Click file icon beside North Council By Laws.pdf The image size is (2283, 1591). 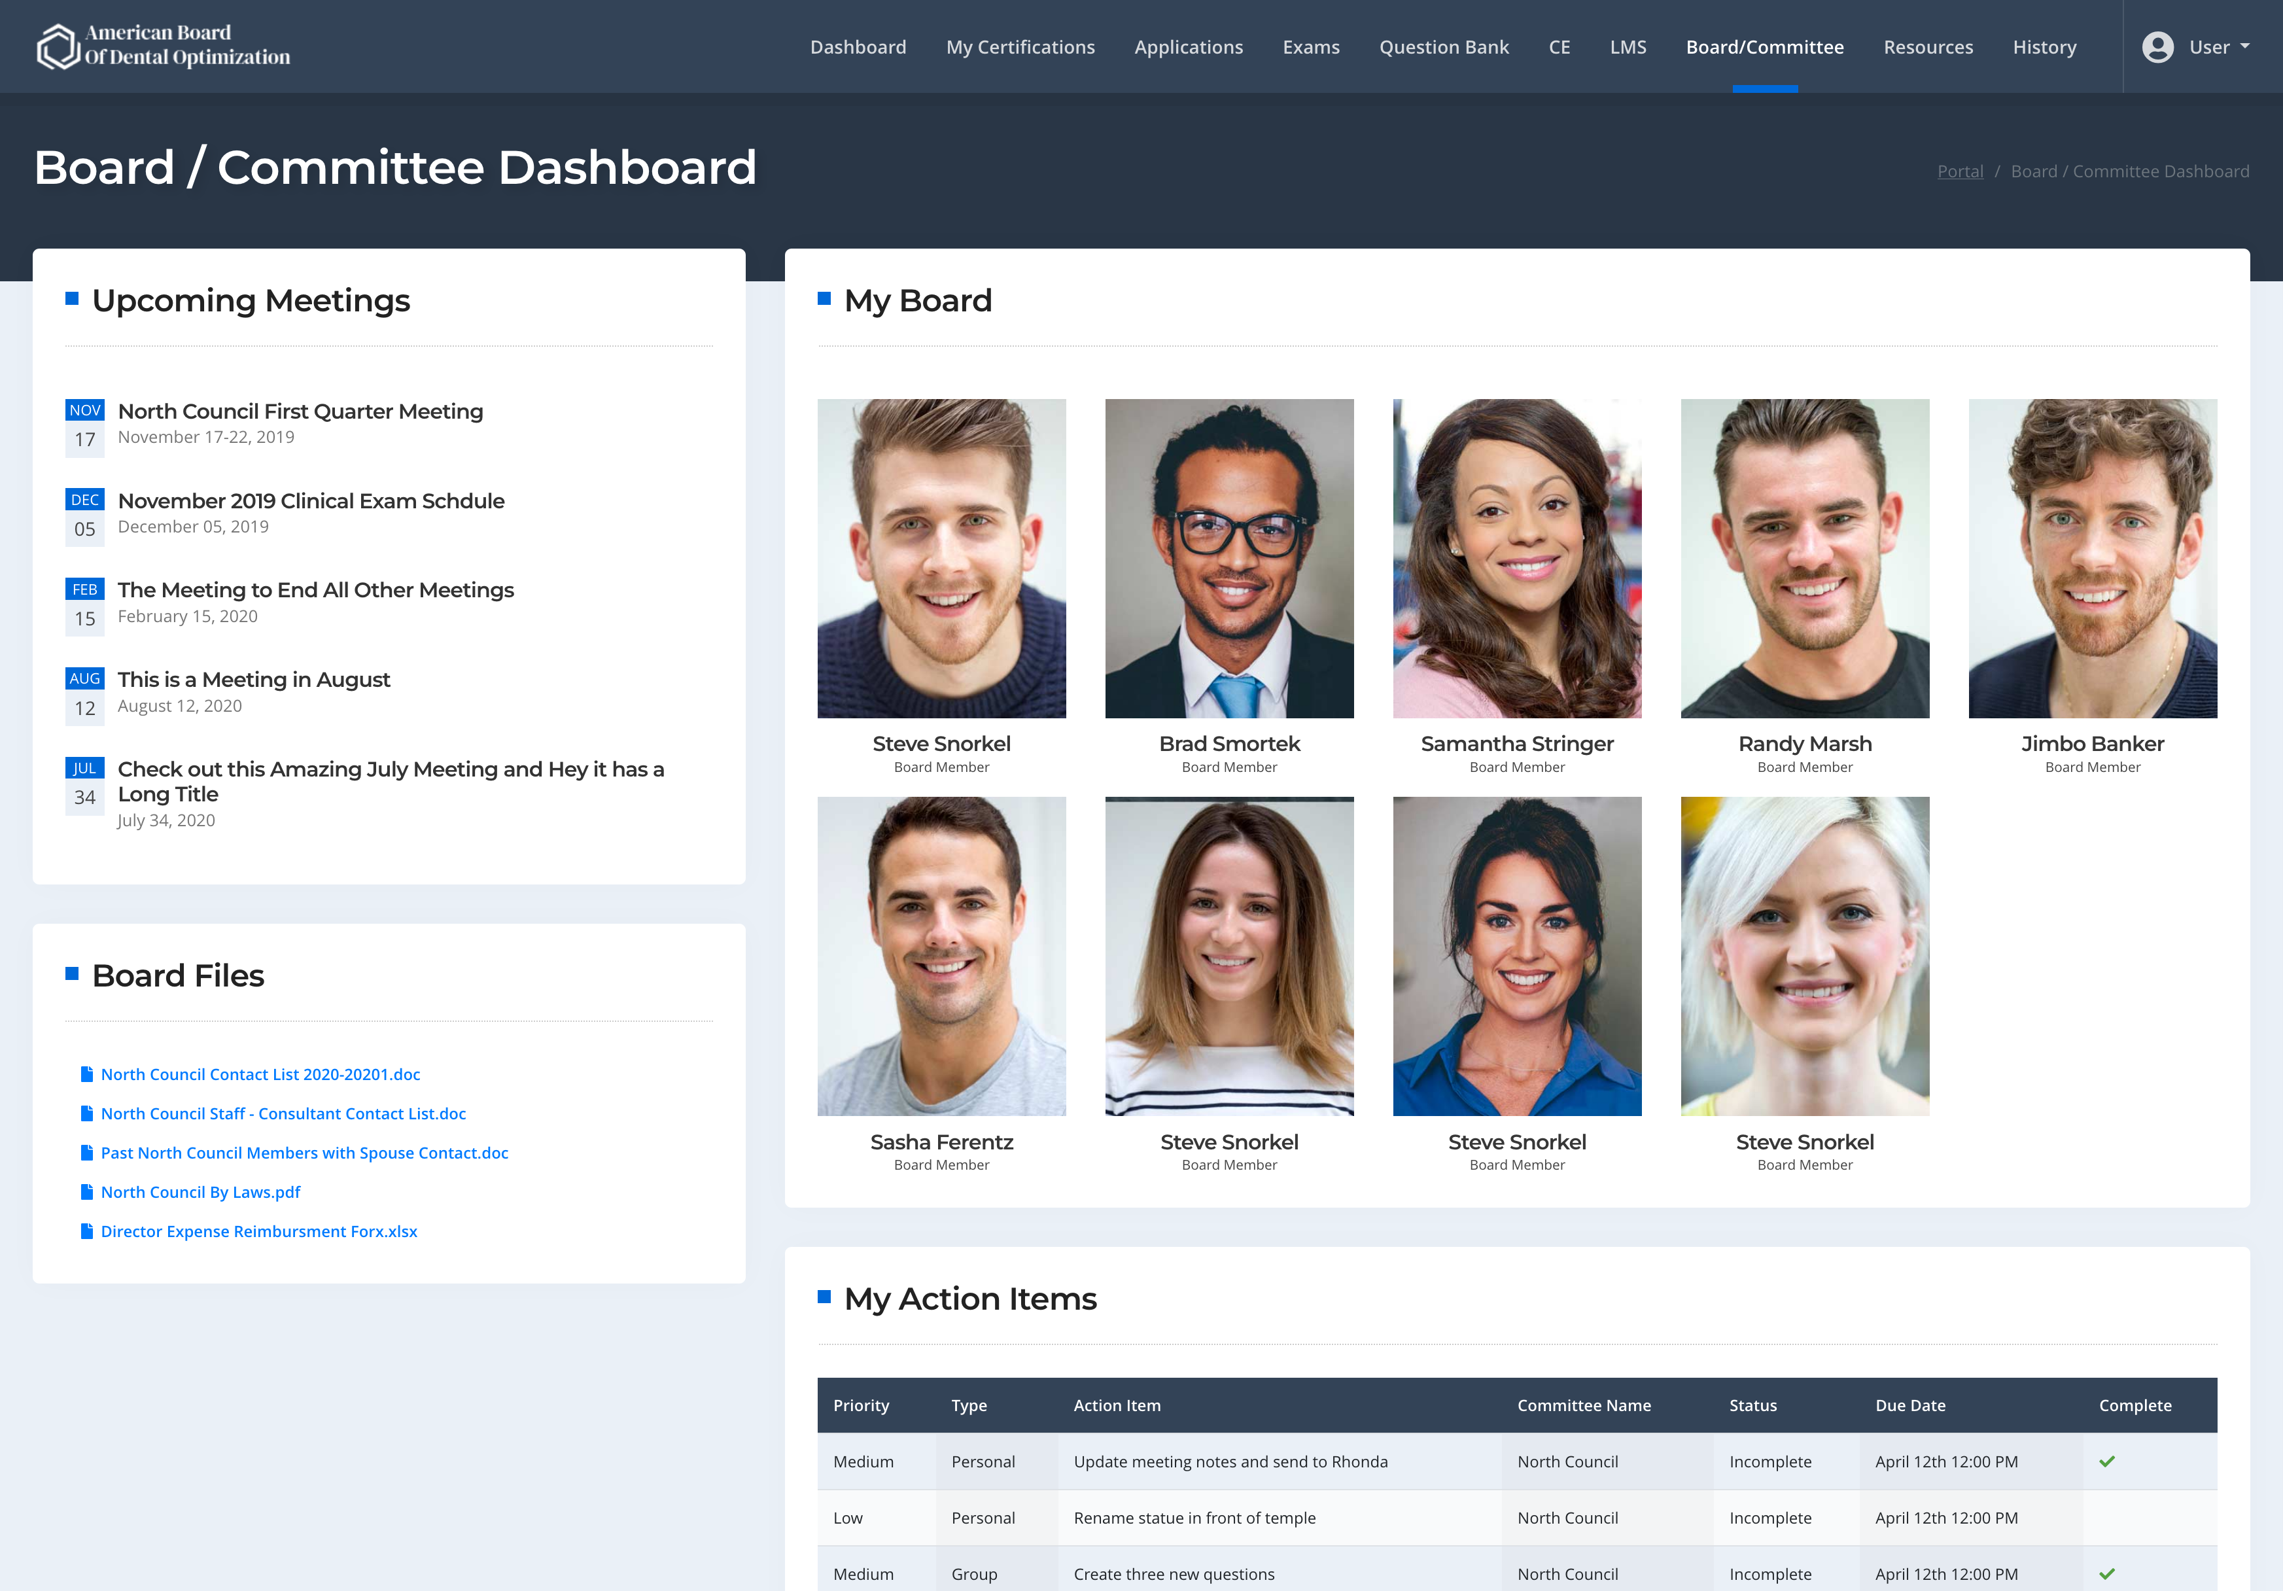pos(86,1191)
